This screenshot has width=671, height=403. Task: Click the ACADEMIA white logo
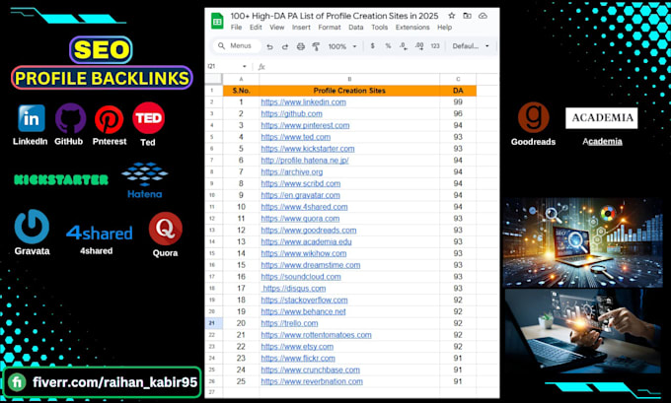(x=601, y=118)
